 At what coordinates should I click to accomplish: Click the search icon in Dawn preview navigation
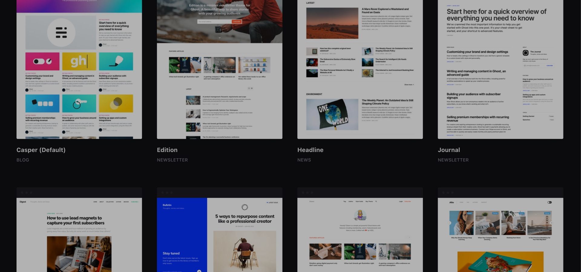pos(376,202)
